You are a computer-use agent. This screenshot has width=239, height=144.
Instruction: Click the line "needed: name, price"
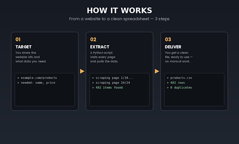(x=36, y=83)
